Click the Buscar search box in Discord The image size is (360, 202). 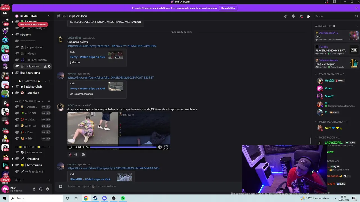tap(336, 16)
